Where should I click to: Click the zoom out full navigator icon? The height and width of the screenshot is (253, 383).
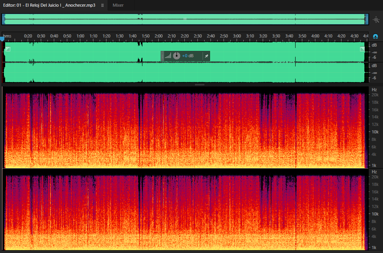point(376,20)
